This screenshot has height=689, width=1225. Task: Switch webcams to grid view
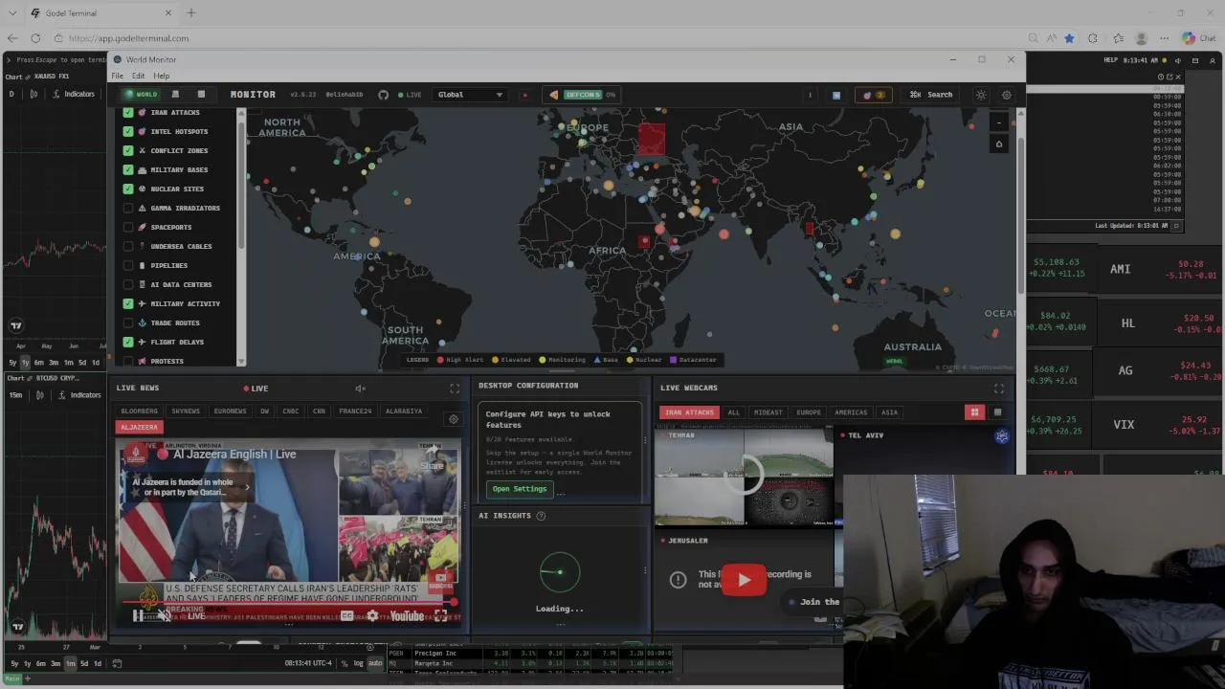[974, 412]
